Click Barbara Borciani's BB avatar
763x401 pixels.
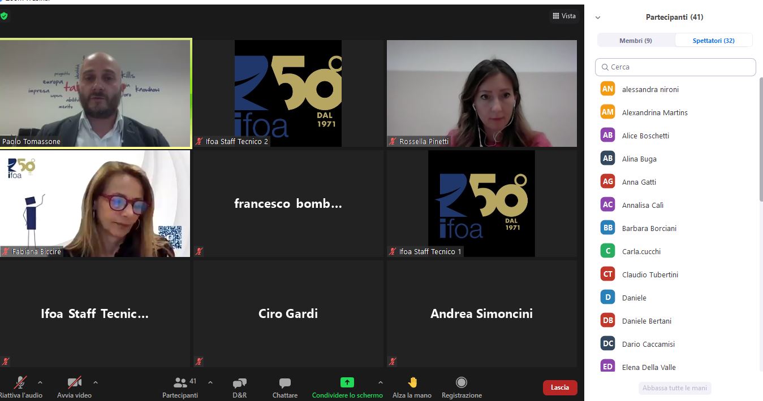607,228
